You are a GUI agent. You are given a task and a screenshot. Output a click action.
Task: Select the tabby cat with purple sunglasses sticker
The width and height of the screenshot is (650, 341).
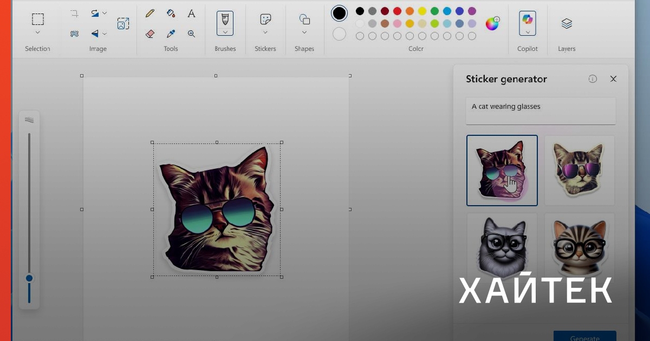tap(580, 170)
